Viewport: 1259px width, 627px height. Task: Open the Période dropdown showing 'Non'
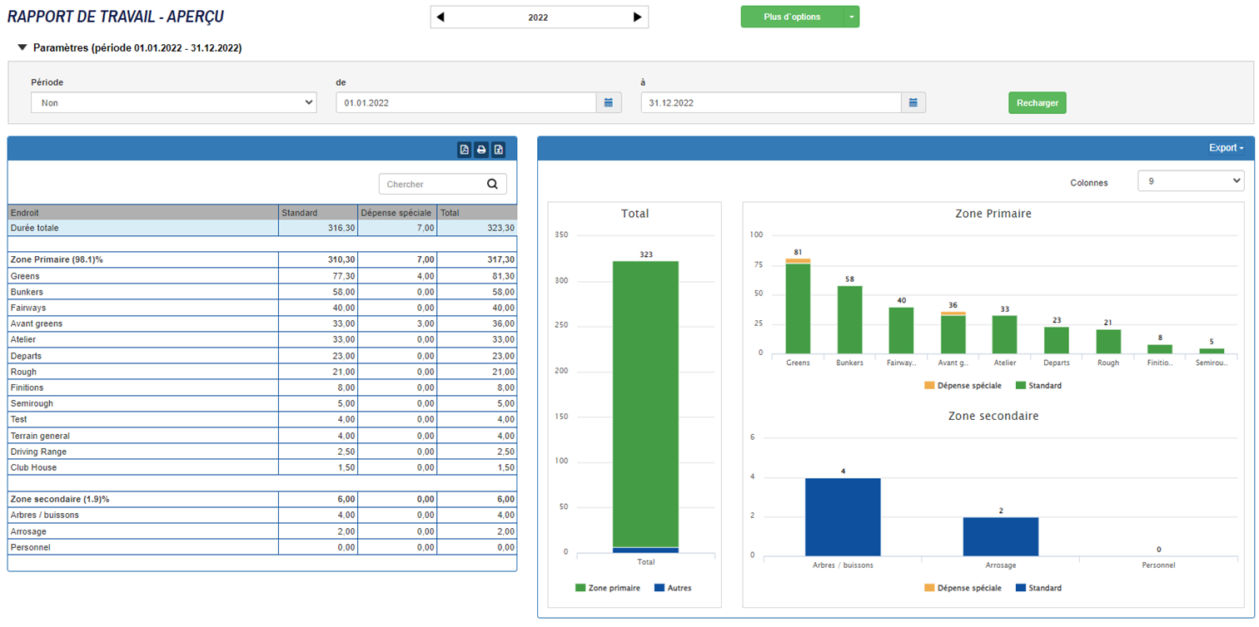pos(175,102)
